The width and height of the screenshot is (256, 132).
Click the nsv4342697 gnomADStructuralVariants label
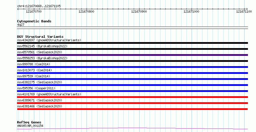click(49, 40)
